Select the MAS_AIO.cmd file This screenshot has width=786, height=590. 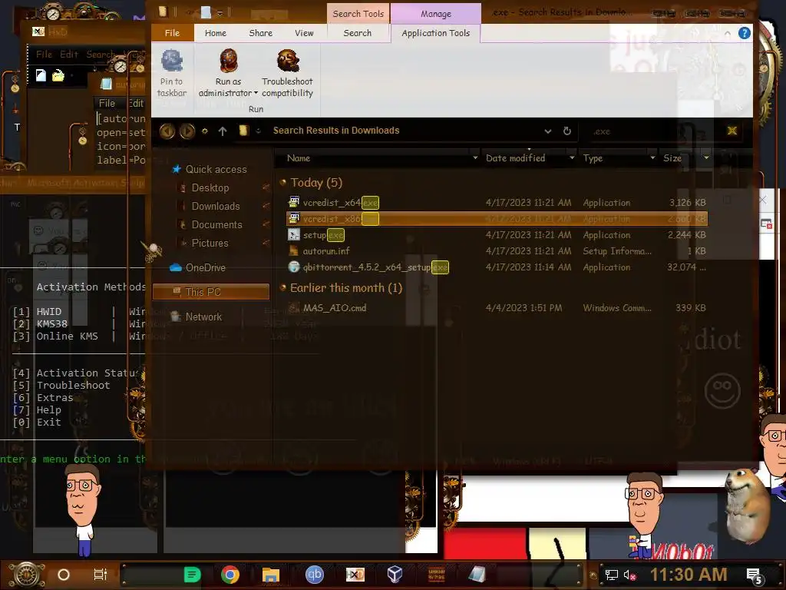335,308
